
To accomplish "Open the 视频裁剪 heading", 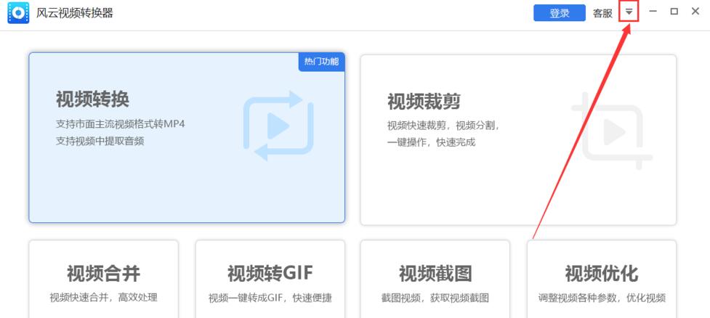I will pyautogui.click(x=424, y=101).
